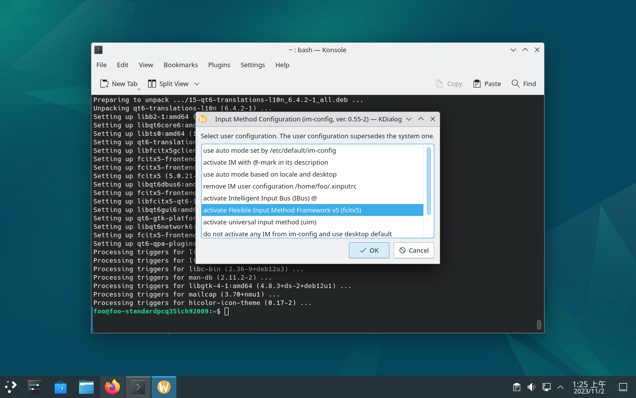
Task: Show hidden system tray icons
Action: [x=560, y=387]
